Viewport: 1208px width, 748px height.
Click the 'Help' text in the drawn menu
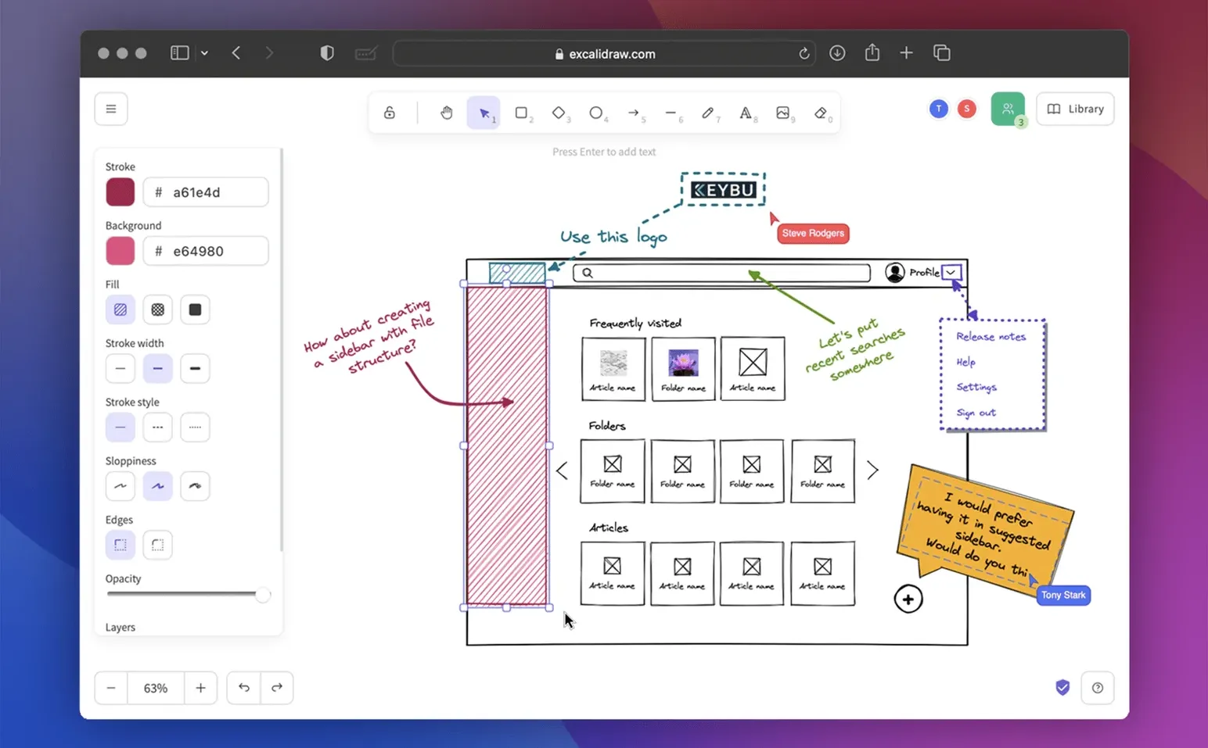pyautogui.click(x=966, y=362)
